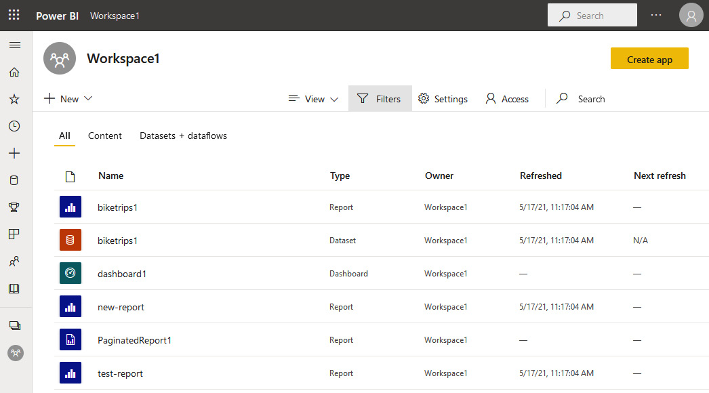Viewport: 709px width, 393px height.
Task: Click the top bar Search field
Action: [x=592, y=16]
